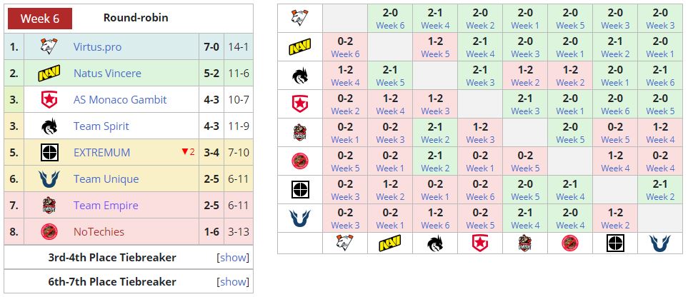
Task: Click the Natus Vincere logo in standings
Action: 49,74
